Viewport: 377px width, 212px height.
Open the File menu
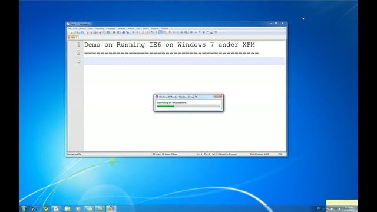pyautogui.click(x=69, y=29)
